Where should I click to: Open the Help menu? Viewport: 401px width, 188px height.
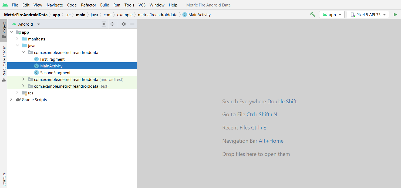[x=173, y=5]
